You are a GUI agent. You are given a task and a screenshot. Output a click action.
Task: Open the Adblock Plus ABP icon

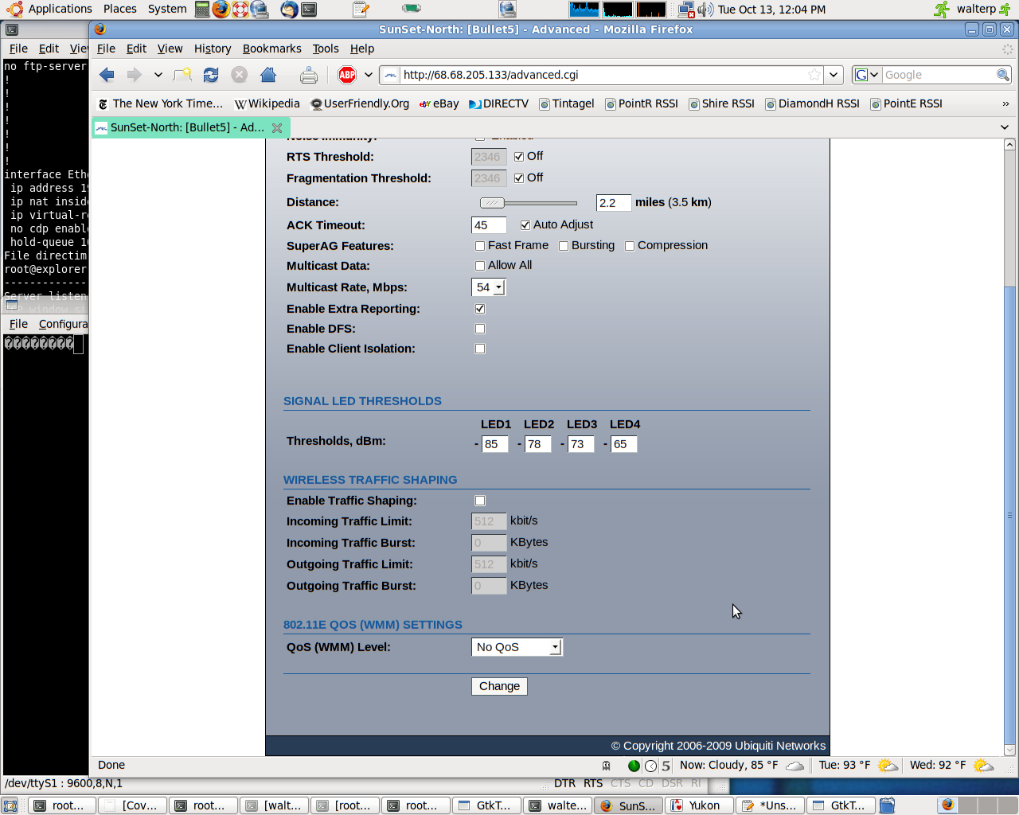coord(347,75)
